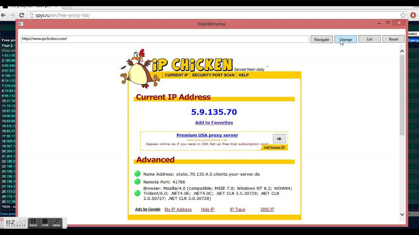The image size is (419, 235).
Task: Click proxy row 1 in spys.ru list
Action: tap(8, 55)
